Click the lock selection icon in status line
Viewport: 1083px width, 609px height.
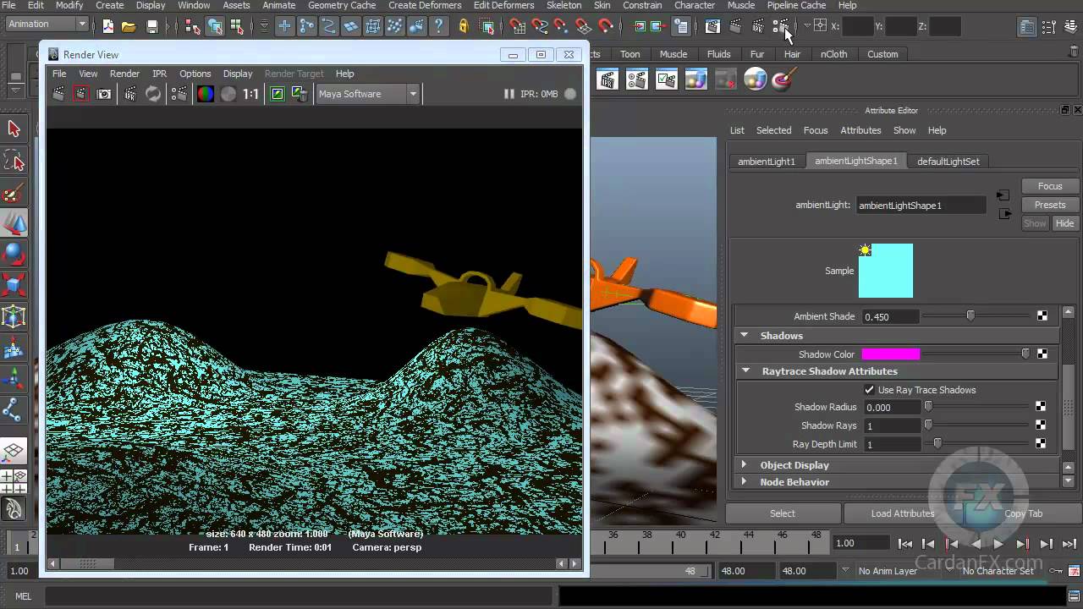tap(464, 27)
